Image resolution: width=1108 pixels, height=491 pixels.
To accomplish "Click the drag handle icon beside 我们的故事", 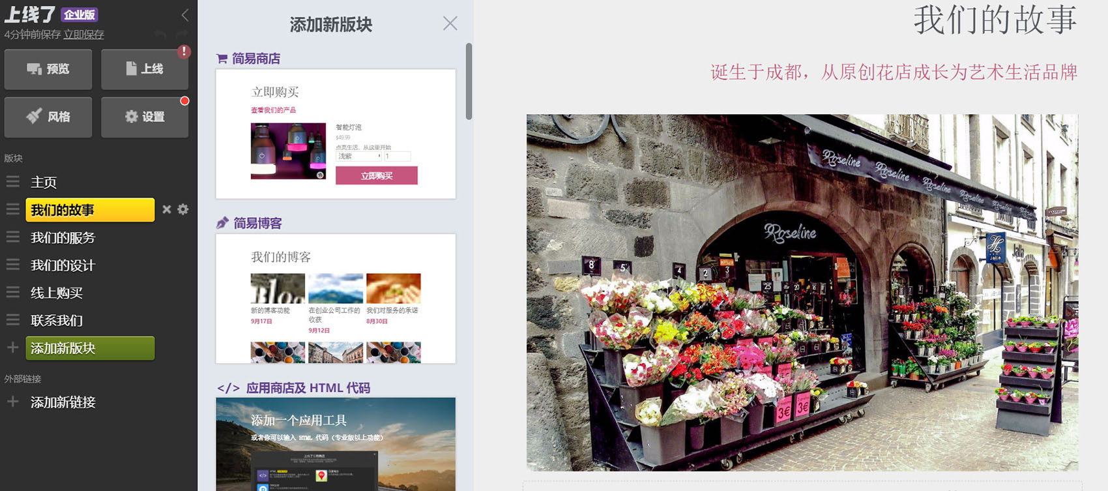I will [13, 209].
